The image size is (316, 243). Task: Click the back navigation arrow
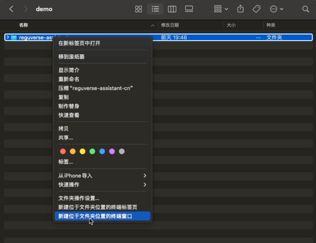[11, 9]
